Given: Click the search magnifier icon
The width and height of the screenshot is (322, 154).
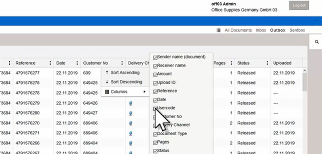Looking at the screenshot, I should tap(317, 42).
